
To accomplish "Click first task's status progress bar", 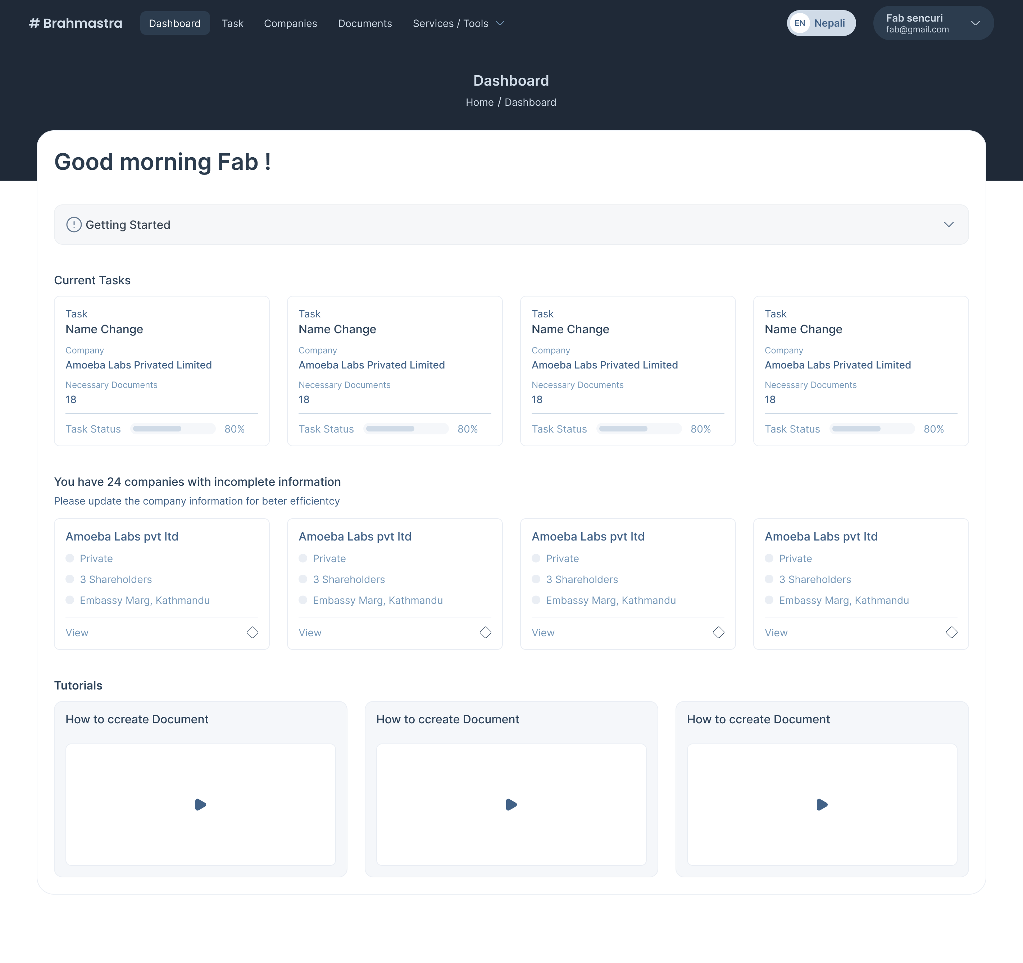I will [x=172, y=429].
